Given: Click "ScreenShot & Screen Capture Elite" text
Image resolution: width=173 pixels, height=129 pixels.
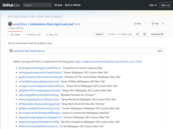Looking at the screenshot, I should 82,68.
